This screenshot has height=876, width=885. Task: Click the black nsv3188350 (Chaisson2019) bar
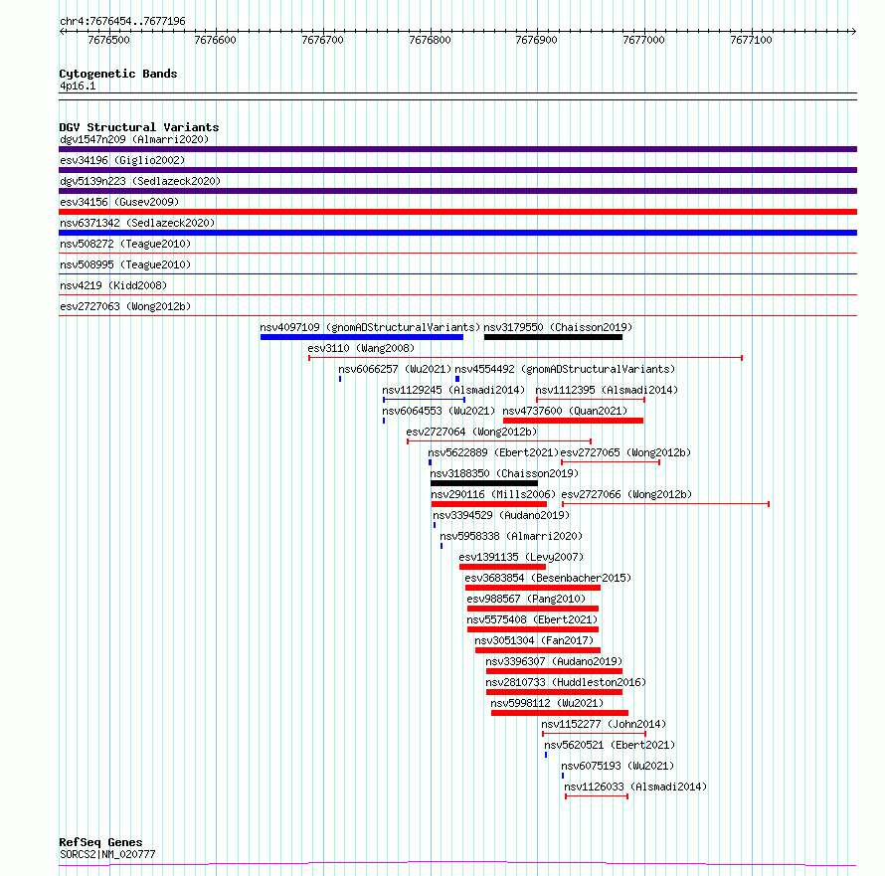484,483
